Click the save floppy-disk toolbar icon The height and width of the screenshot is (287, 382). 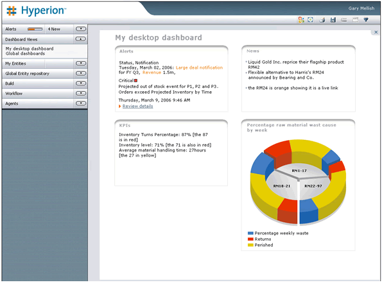click(333, 20)
